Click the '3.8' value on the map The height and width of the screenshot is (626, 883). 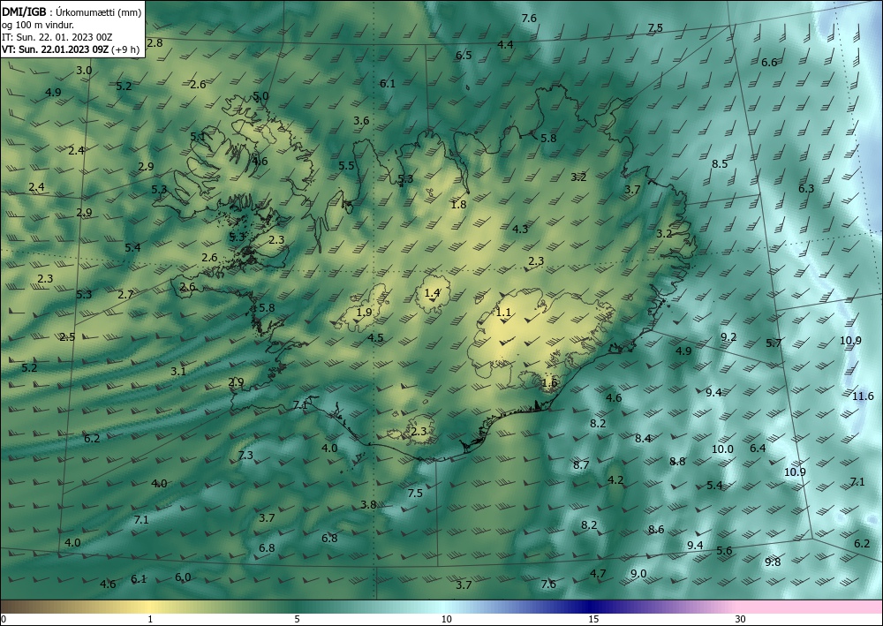(368, 505)
